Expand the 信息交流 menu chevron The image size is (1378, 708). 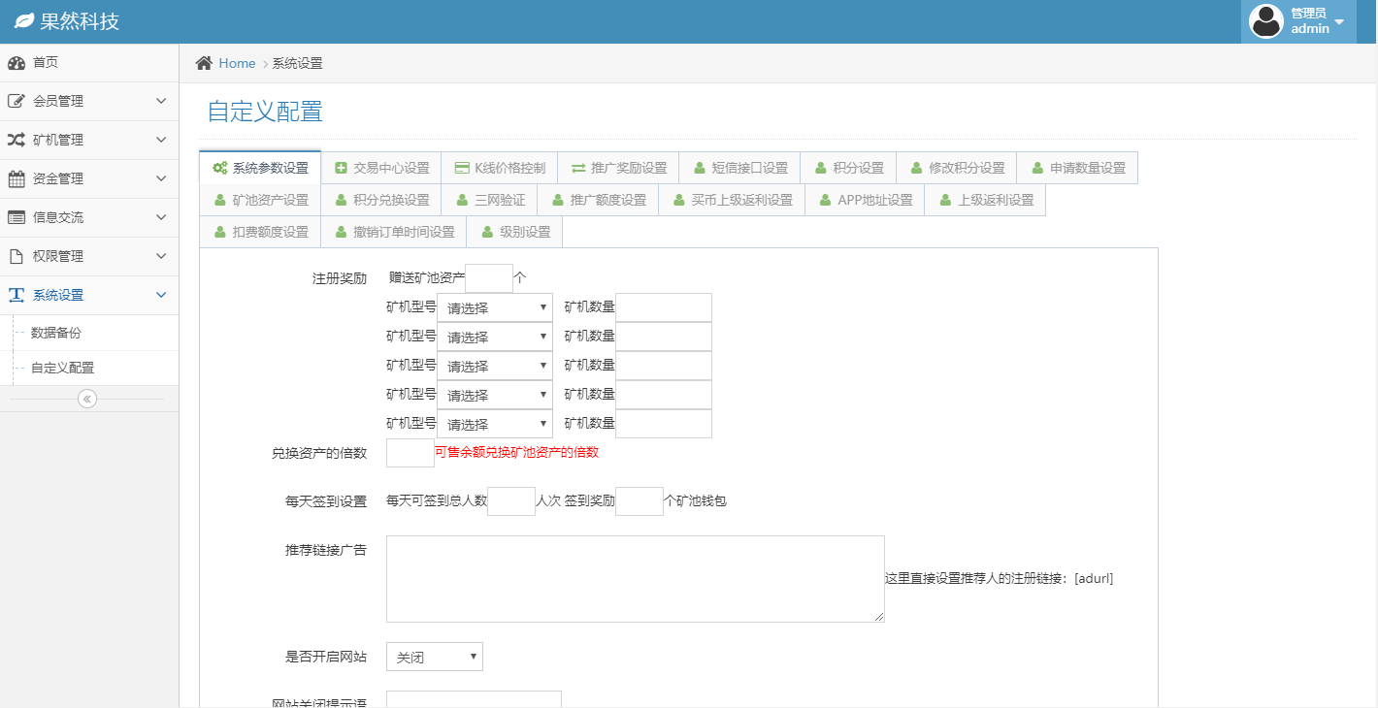coord(161,217)
